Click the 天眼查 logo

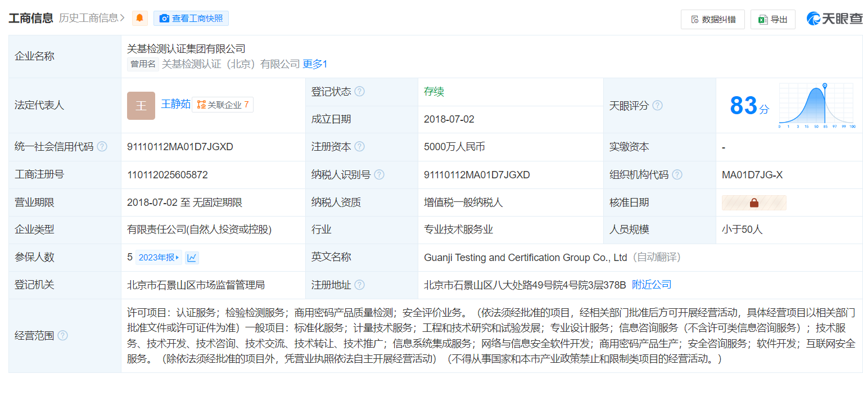click(x=834, y=19)
